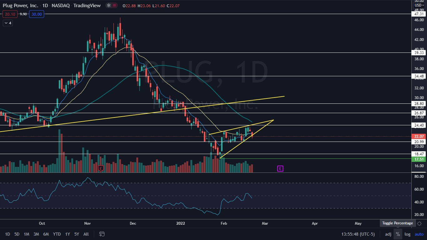Toggle adj adjusted data

tap(388, 234)
